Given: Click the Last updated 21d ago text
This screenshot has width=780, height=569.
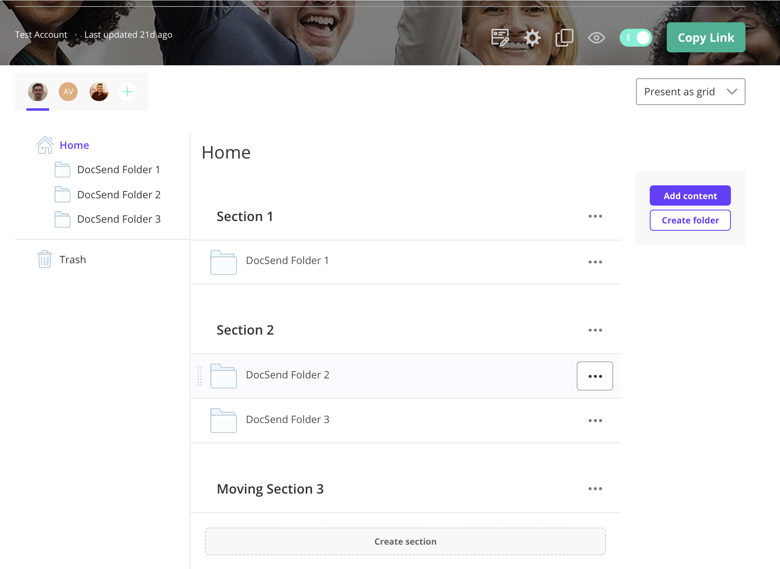Looking at the screenshot, I should click(128, 34).
